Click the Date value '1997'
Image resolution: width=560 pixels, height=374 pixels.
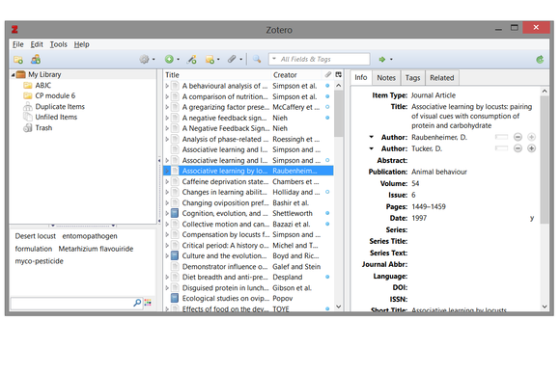(x=419, y=218)
